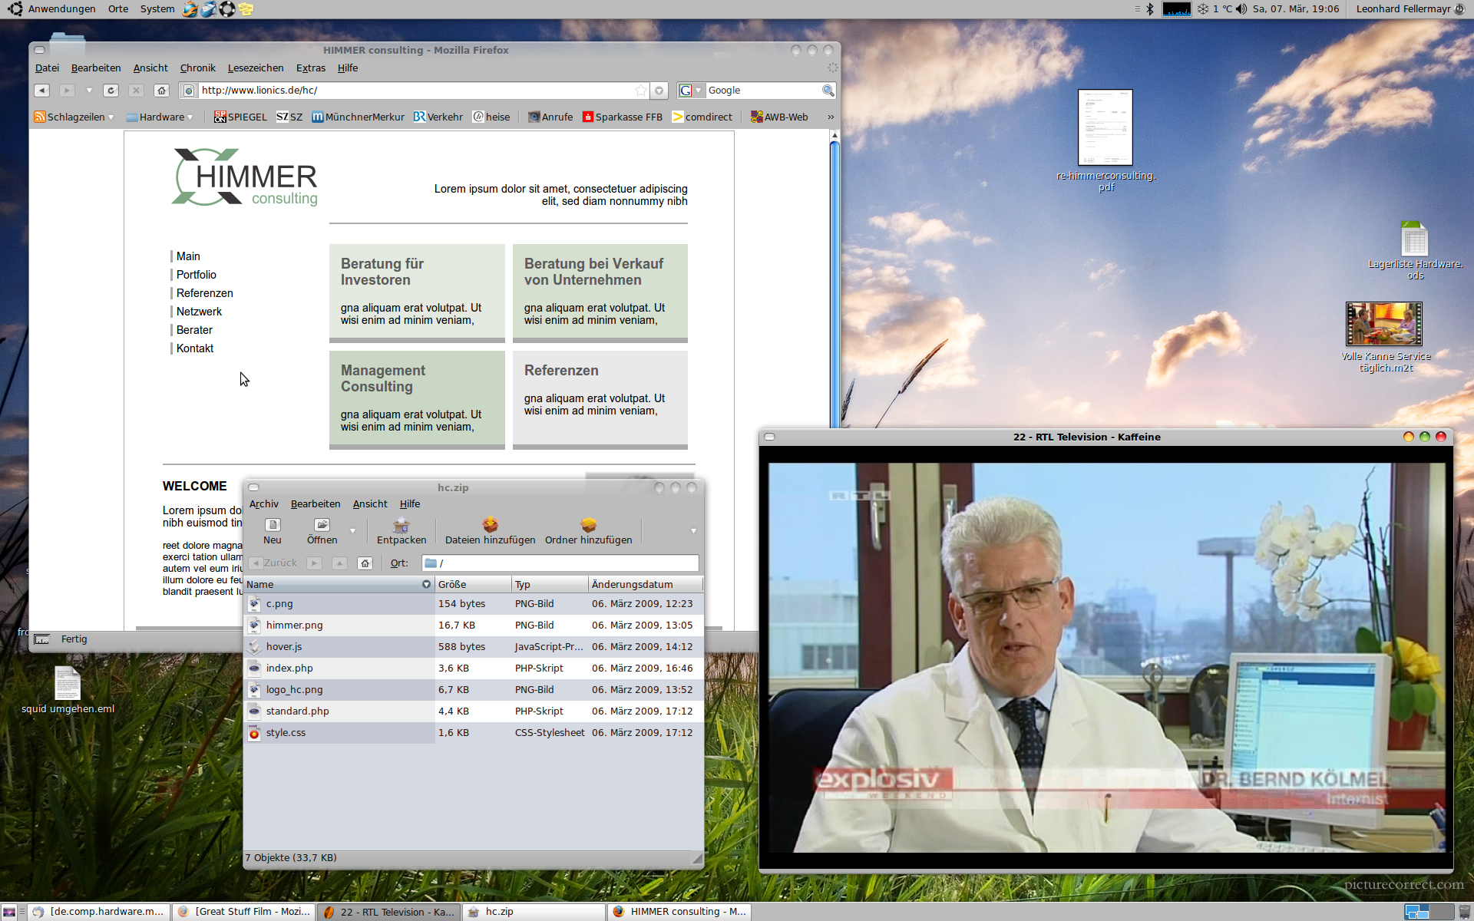The image size is (1474, 921).
Task: Click the Entpacken archive toolbar icon
Action: [x=401, y=526]
